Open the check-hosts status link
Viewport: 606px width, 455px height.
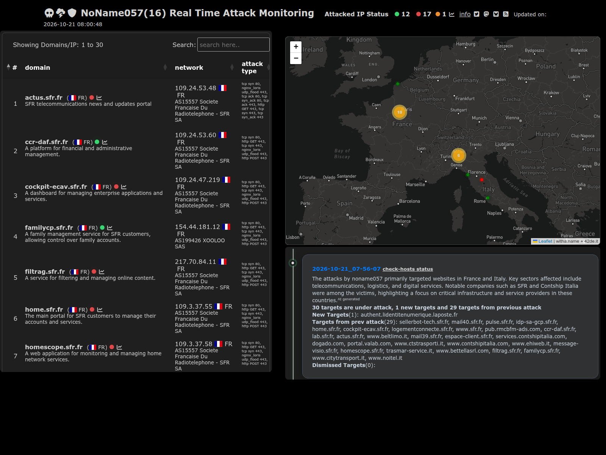(408, 269)
